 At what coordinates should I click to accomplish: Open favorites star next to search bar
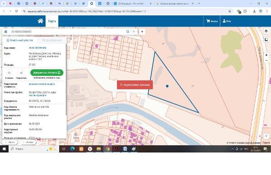coord(142,32)
